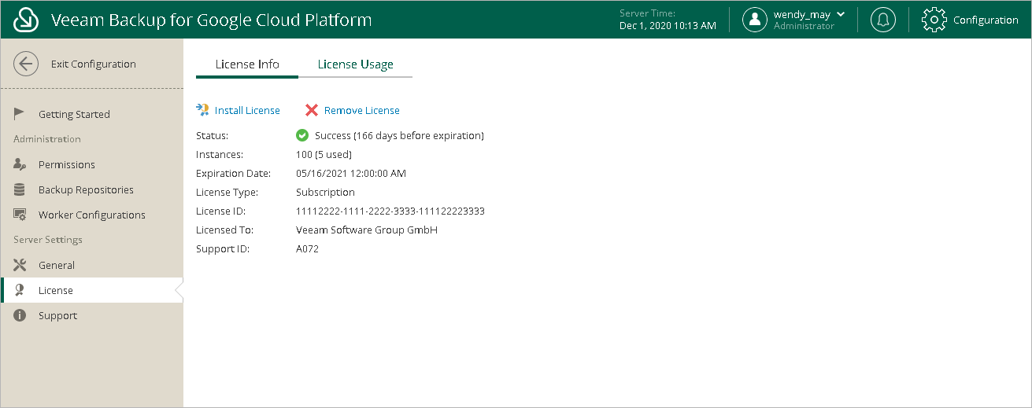Viewport: 1032px width, 408px height.
Task: Click Veeam Software Group GmbH text
Action: [x=367, y=230]
